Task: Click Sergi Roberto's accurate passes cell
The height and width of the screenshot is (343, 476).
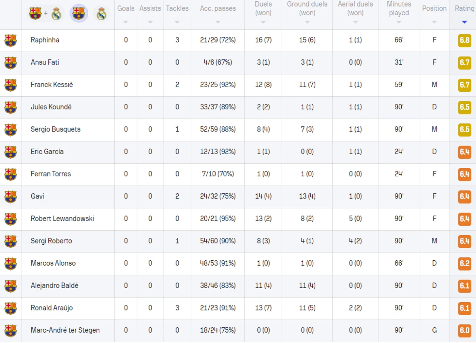Action: 218,241
